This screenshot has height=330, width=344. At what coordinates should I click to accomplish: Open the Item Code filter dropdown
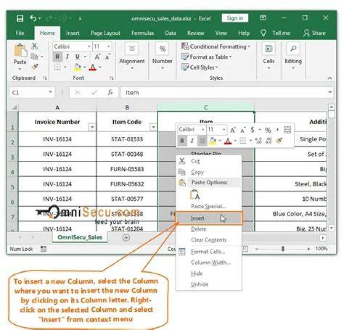(153, 127)
